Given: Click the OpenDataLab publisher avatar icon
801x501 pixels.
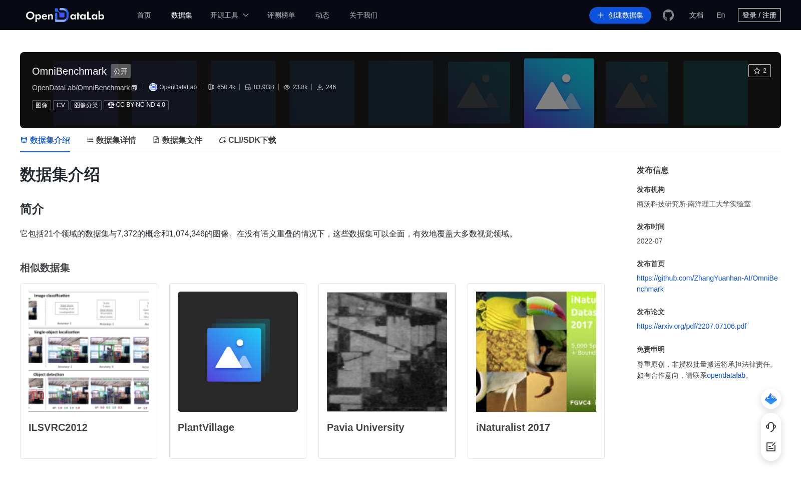Looking at the screenshot, I should click(153, 87).
